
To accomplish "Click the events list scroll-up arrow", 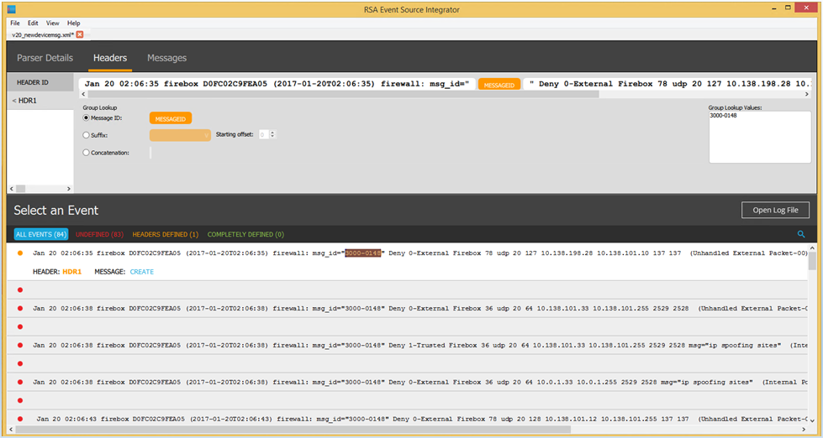I will click(x=813, y=248).
